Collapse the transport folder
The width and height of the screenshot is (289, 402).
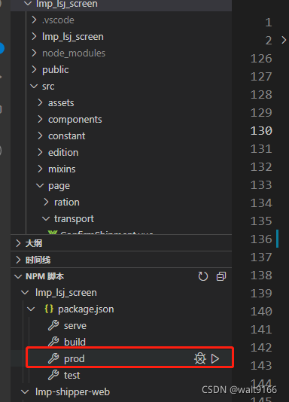[x=46, y=218]
